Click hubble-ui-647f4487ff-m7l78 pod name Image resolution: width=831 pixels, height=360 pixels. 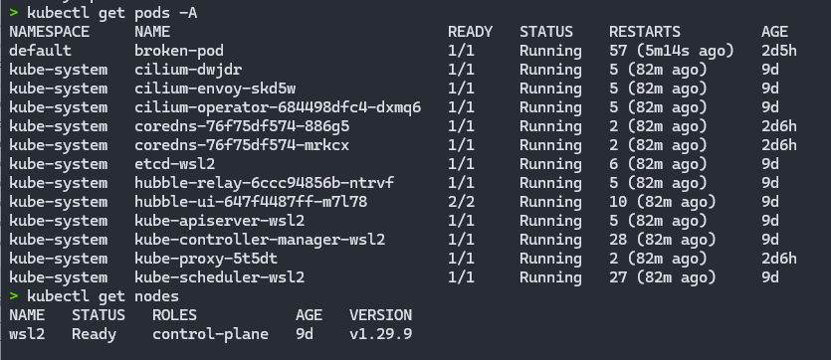point(251,202)
